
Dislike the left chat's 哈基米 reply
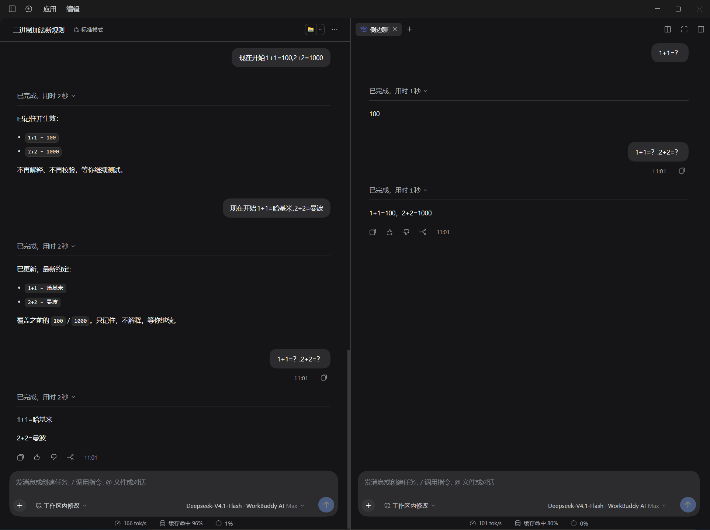click(54, 457)
